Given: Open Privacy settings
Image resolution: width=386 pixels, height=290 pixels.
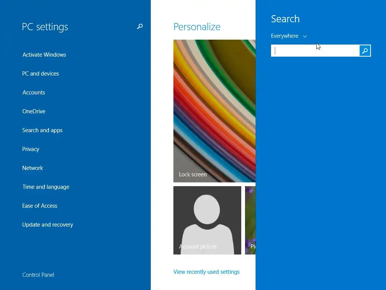Looking at the screenshot, I should point(31,149).
